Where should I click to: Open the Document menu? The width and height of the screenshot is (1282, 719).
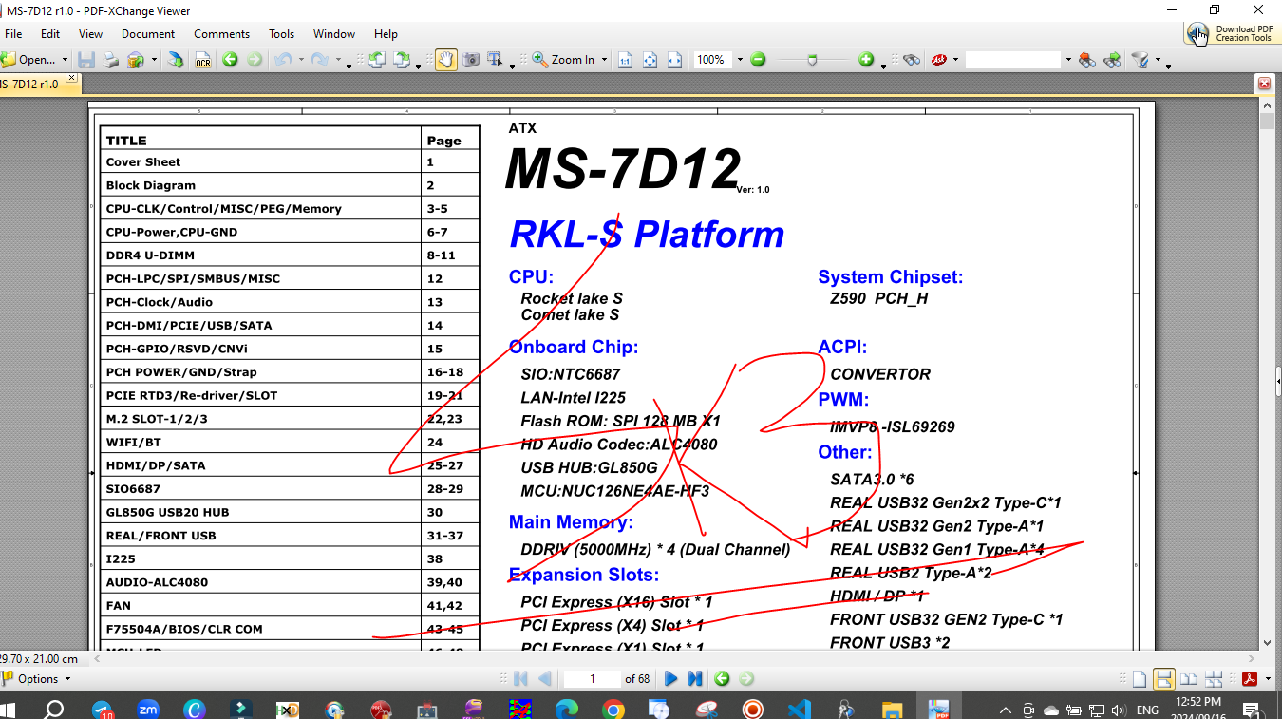click(148, 33)
